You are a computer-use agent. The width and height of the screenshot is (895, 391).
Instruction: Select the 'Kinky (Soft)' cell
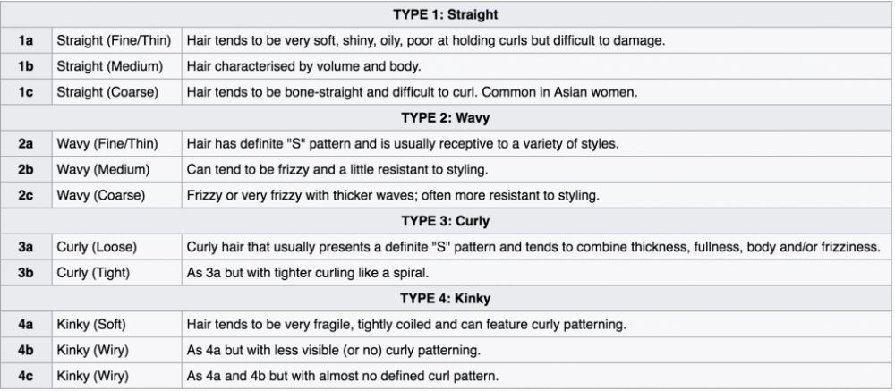pos(92,324)
